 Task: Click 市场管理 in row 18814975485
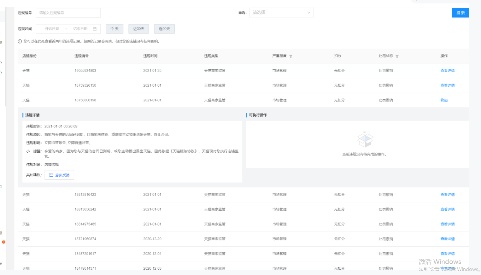point(279,224)
